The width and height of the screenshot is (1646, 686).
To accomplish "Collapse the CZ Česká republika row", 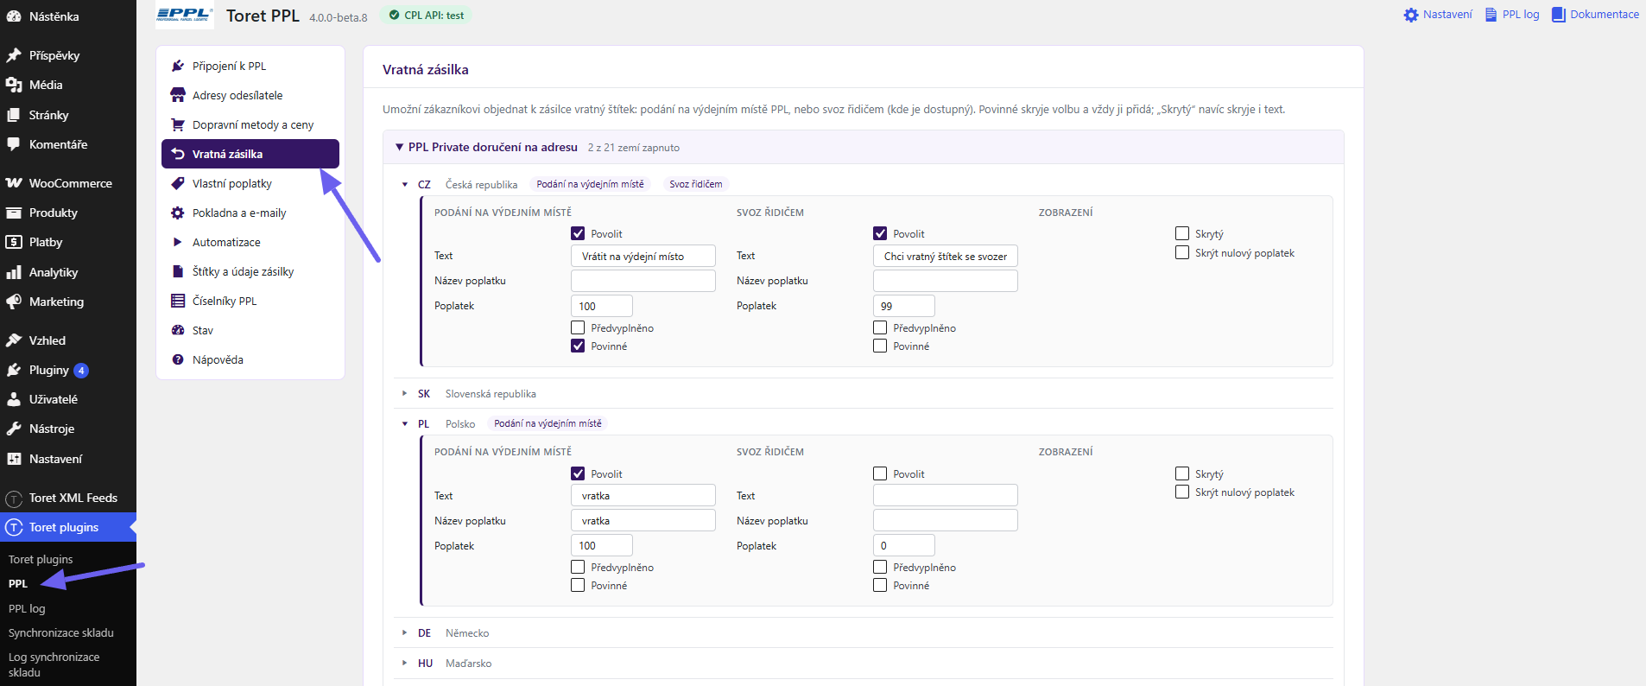I will tap(405, 184).
